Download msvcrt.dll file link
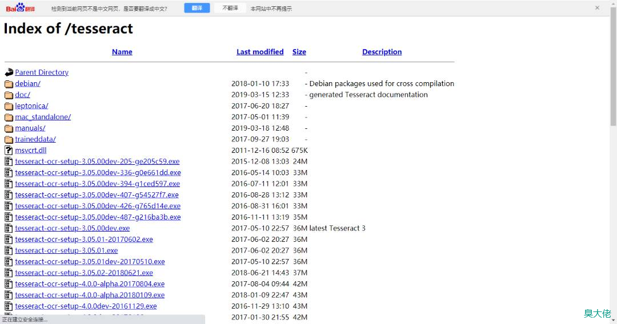 [31, 151]
